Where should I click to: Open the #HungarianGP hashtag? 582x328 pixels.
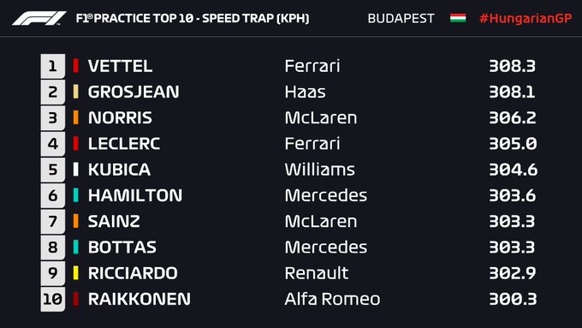pyautogui.click(x=526, y=18)
